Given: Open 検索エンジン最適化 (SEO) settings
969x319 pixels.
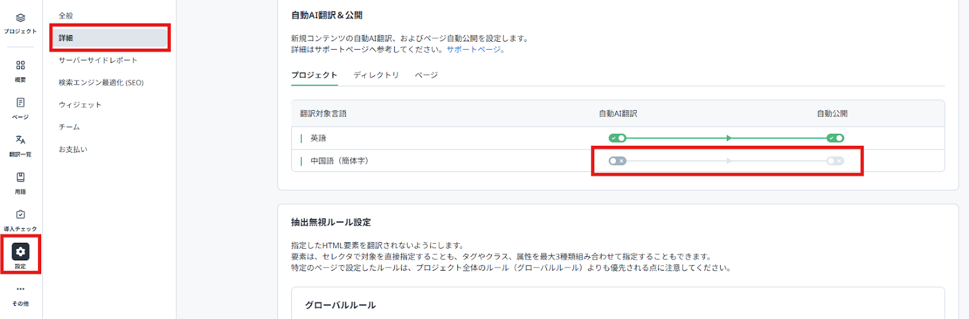Looking at the screenshot, I should pyautogui.click(x=101, y=82).
